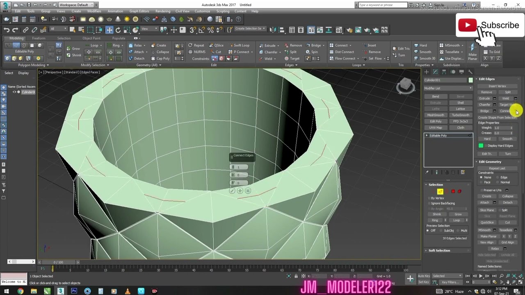Click Swift Loop in the ribbon

pyautogui.click(x=239, y=45)
